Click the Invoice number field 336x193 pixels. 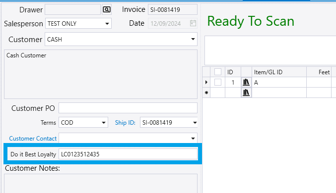coord(173,9)
